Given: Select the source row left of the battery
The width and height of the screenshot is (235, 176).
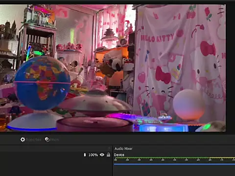Looking at the screenshot, I should click(x=42, y=155).
